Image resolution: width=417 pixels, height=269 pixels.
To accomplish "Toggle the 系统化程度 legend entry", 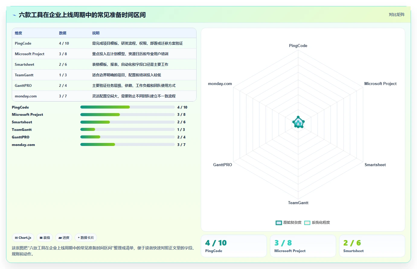I will (x=317, y=223).
